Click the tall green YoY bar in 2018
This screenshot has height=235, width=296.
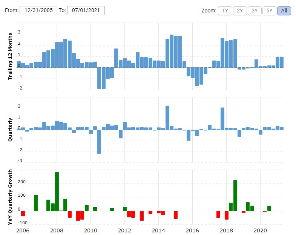click(x=235, y=196)
